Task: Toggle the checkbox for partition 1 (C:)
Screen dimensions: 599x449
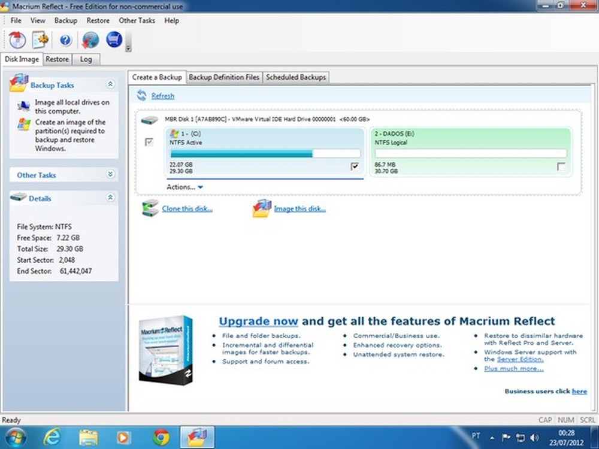Action: pyautogui.click(x=355, y=166)
